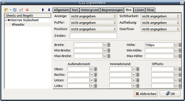Click the Abbrechen button
The height and width of the screenshot is (101, 185).
tap(145, 94)
